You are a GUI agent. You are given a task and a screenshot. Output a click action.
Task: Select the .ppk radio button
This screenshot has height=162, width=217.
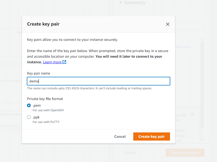tap(29, 117)
